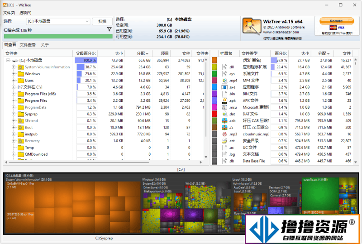Click the Windows folder icon
The width and height of the screenshot is (362, 244).
21,74
